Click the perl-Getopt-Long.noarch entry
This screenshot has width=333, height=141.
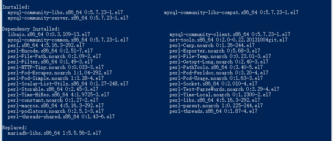(x=219, y=62)
